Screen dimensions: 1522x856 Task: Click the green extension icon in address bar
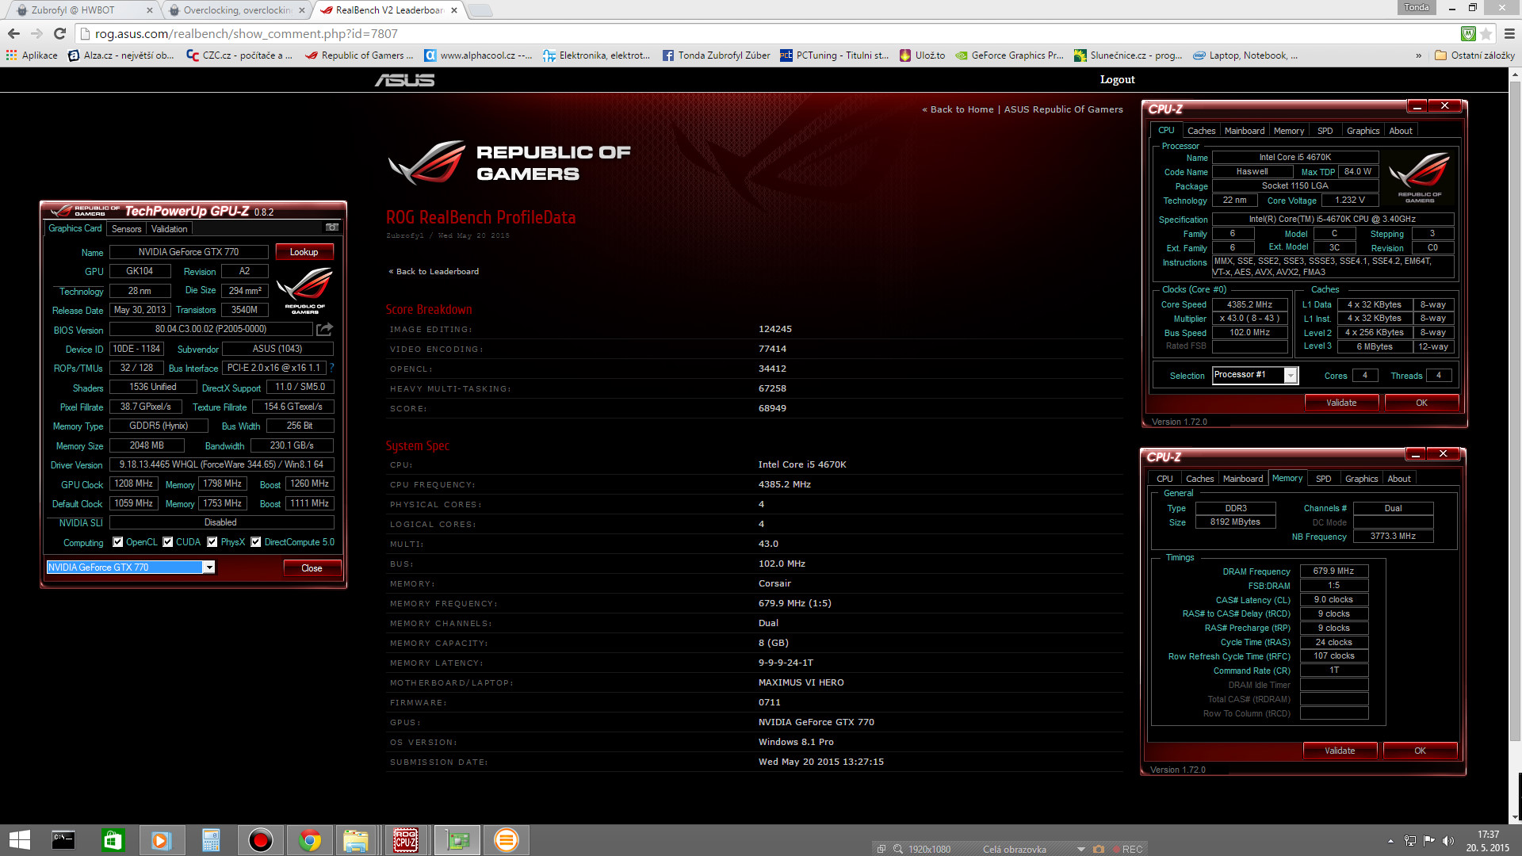(1468, 33)
